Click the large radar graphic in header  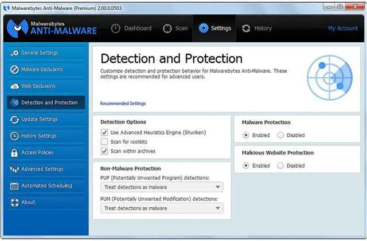(330, 78)
